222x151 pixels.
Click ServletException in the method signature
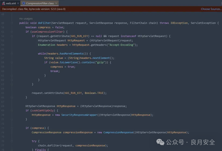point(203,23)
